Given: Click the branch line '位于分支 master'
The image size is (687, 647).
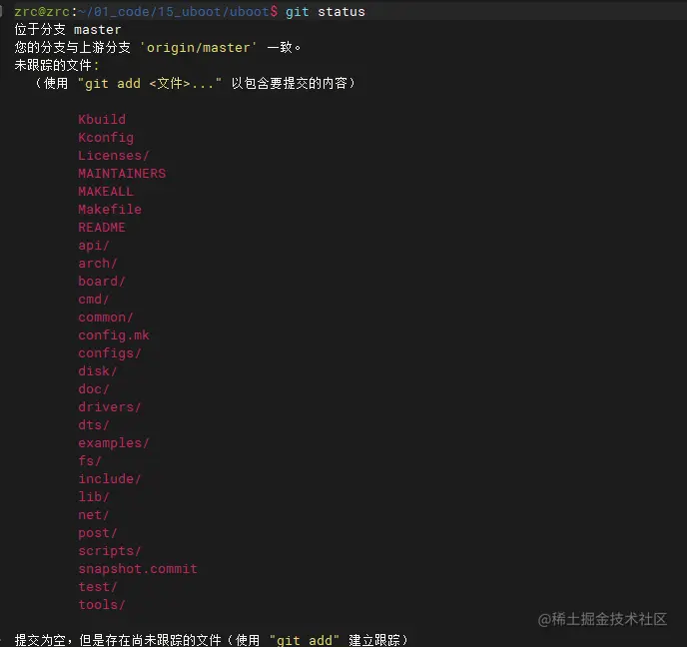Looking at the screenshot, I should point(68,30).
